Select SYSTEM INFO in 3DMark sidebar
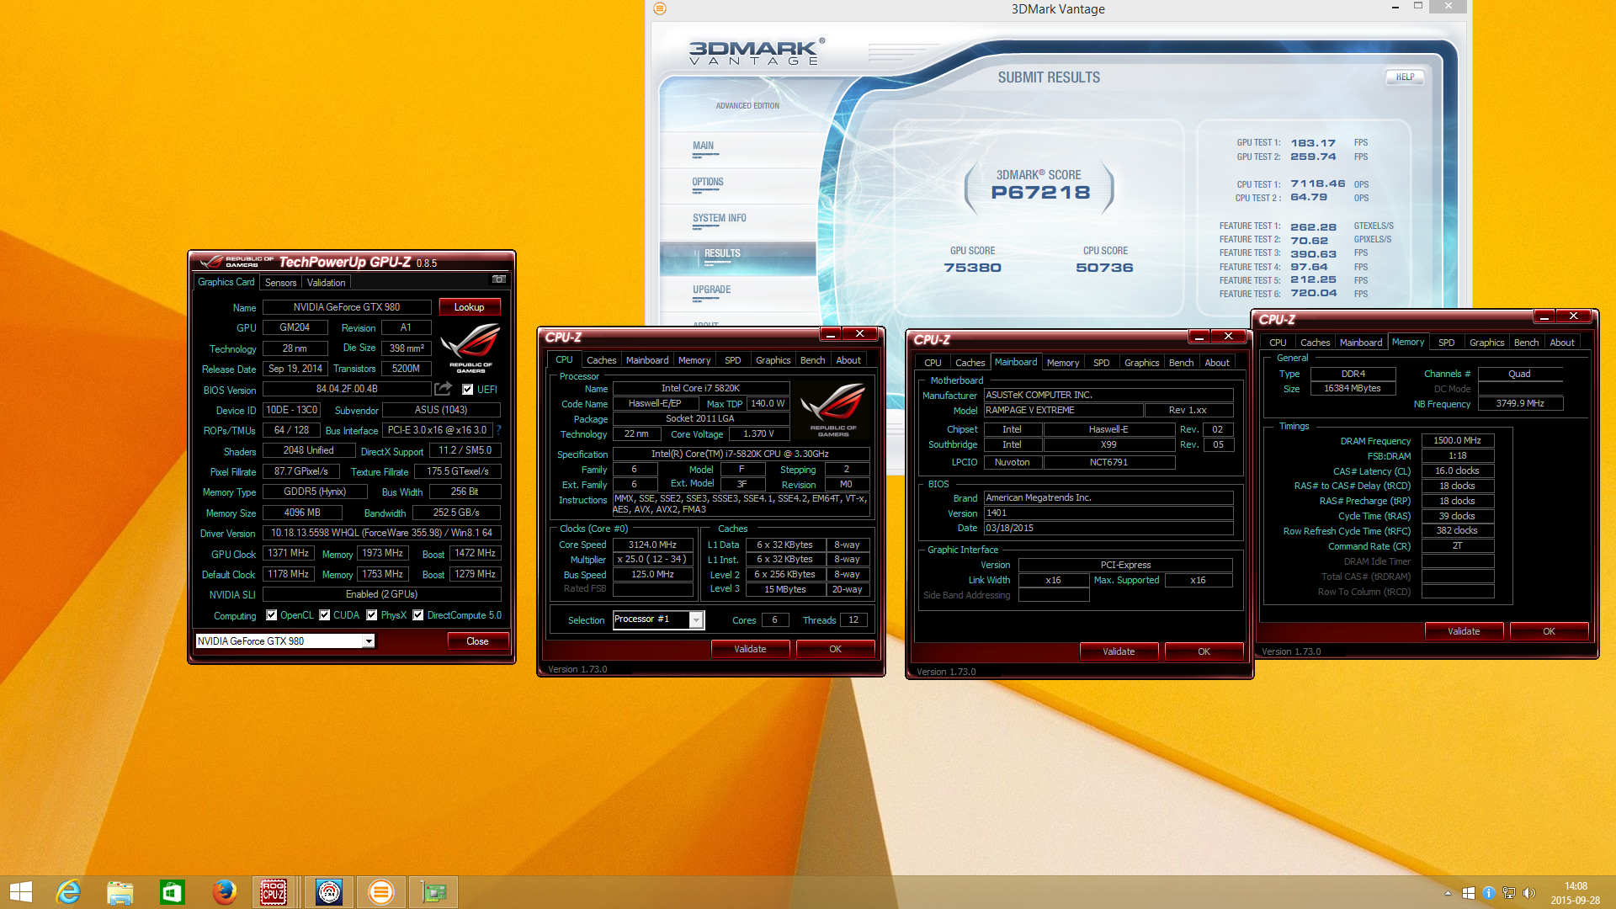This screenshot has height=909, width=1616. click(x=720, y=218)
